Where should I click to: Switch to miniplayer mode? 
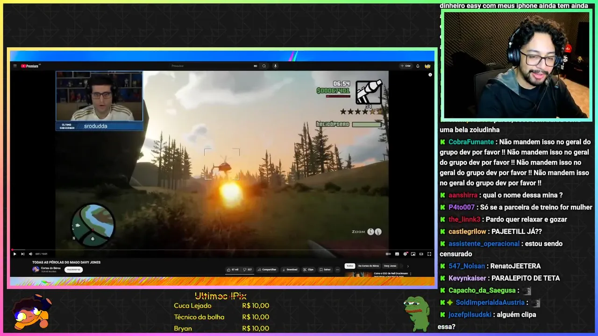(413, 254)
